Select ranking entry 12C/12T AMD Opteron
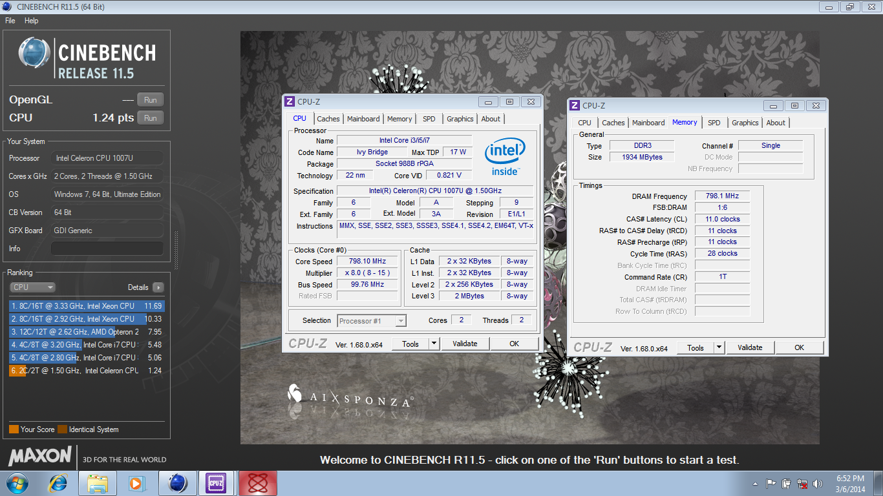Image resolution: width=883 pixels, height=496 pixels. (x=87, y=332)
